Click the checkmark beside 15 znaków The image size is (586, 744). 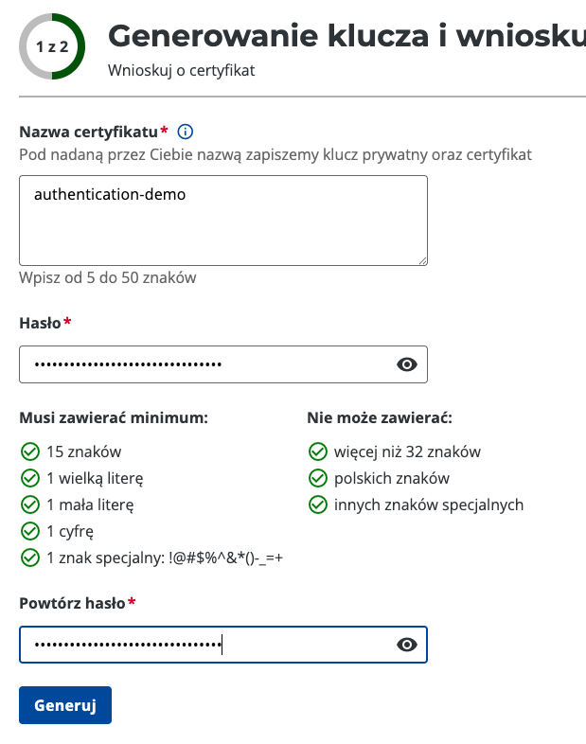pos(29,452)
